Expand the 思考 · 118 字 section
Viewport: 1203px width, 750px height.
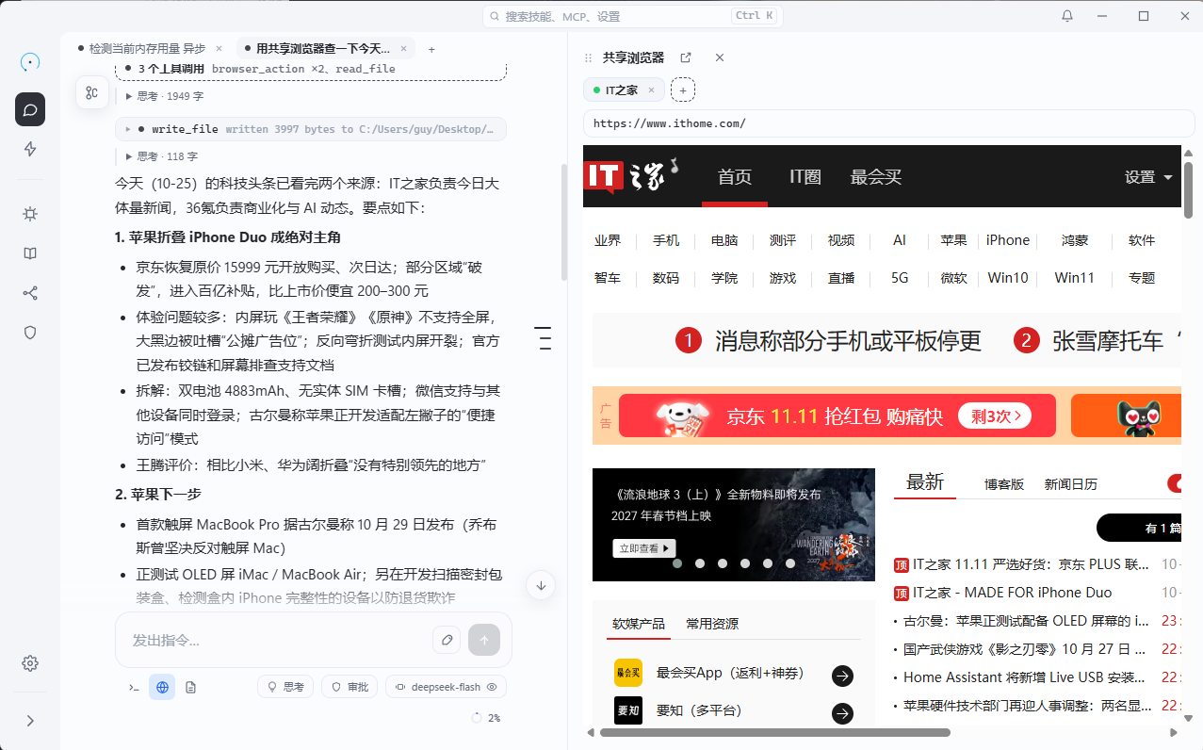pyautogui.click(x=161, y=156)
